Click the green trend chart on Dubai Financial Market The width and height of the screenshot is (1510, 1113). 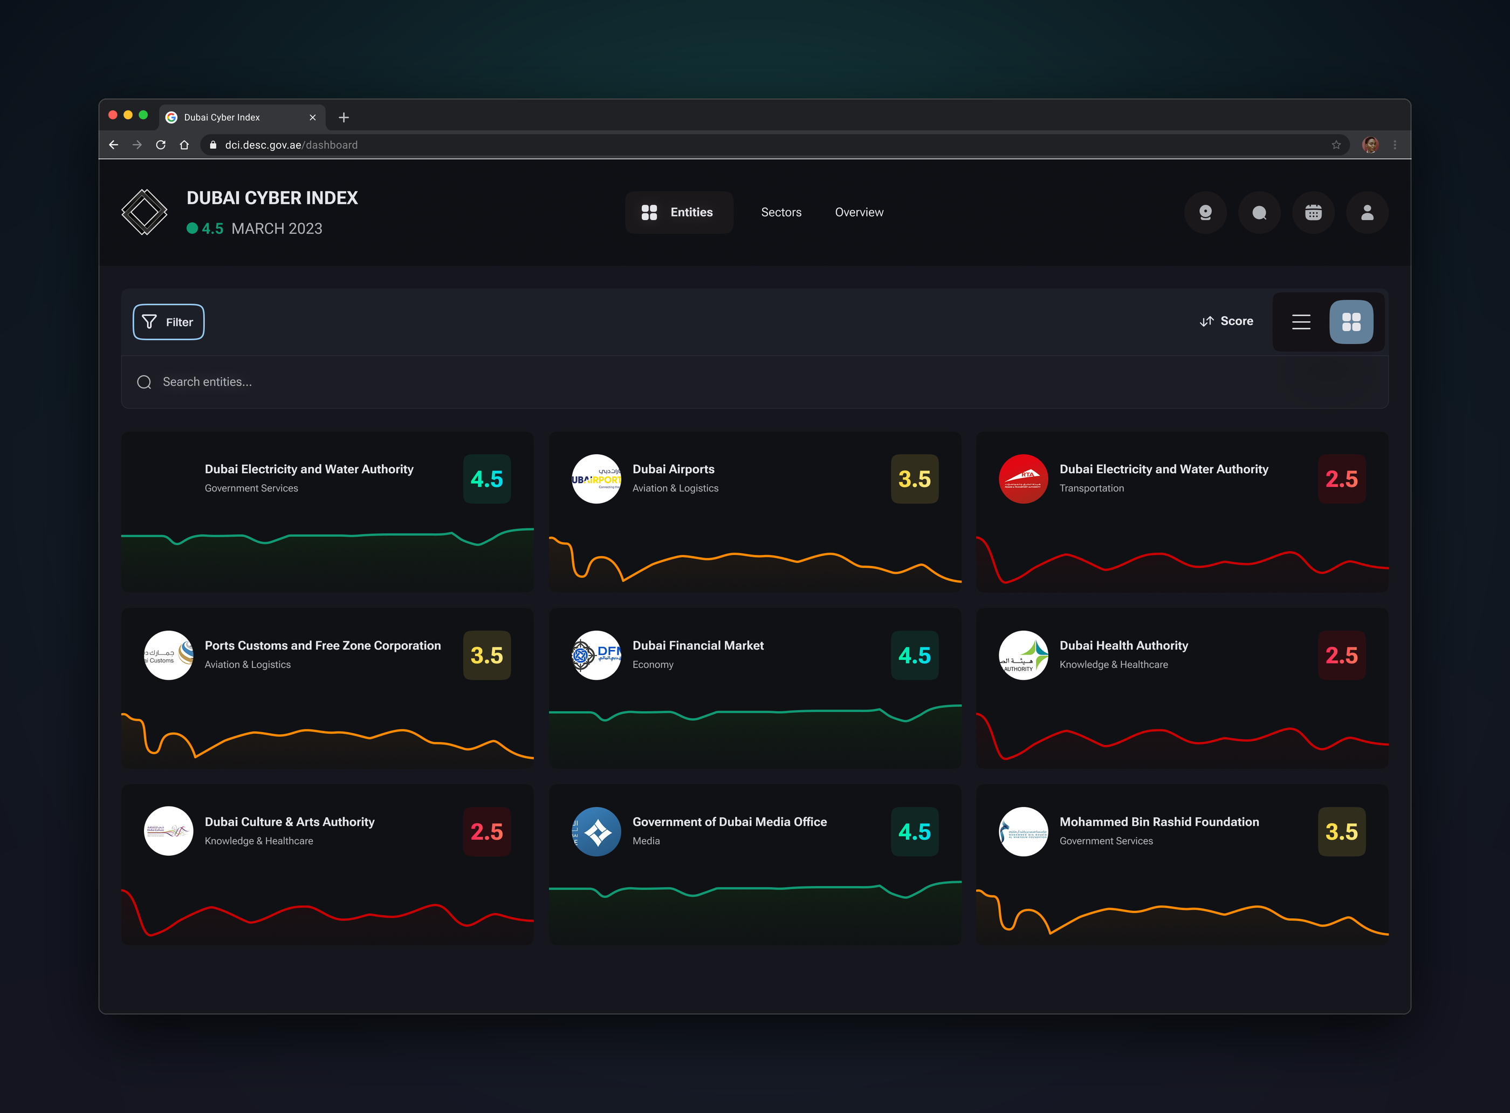(x=755, y=736)
